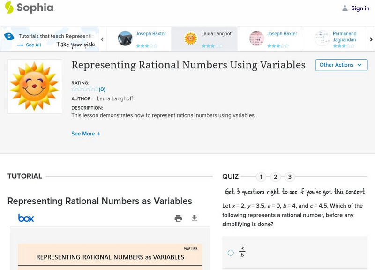The height and width of the screenshot is (270, 375).
Task: Print the tutorial document
Action: pos(178,218)
